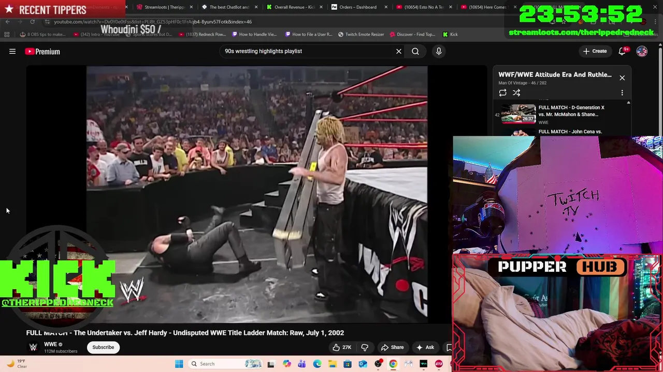
Task: Switch to Chrome on taskbar
Action: [393, 364]
